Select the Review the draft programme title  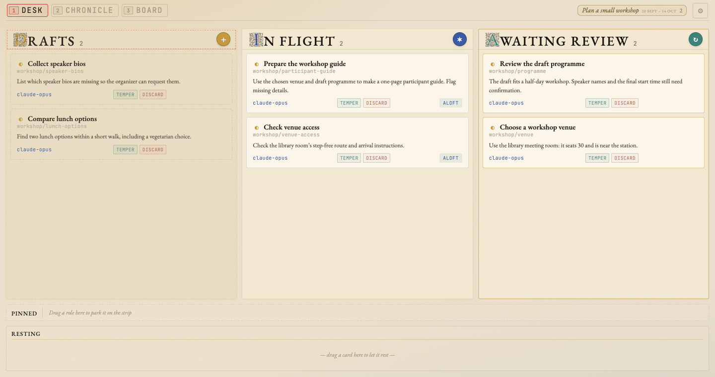click(542, 64)
